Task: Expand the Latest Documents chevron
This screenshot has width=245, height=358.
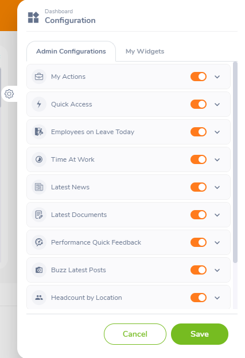Action: [217, 215]
